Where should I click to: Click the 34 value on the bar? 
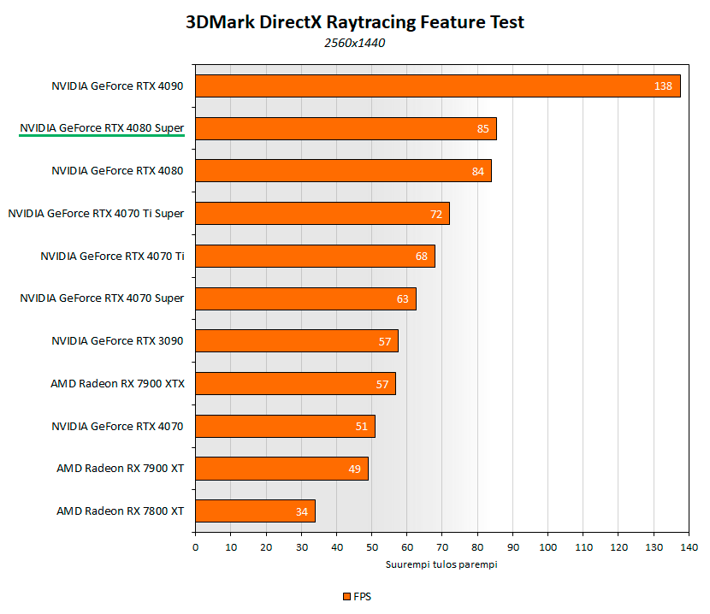pyautogui.click(x=302, y=511)
